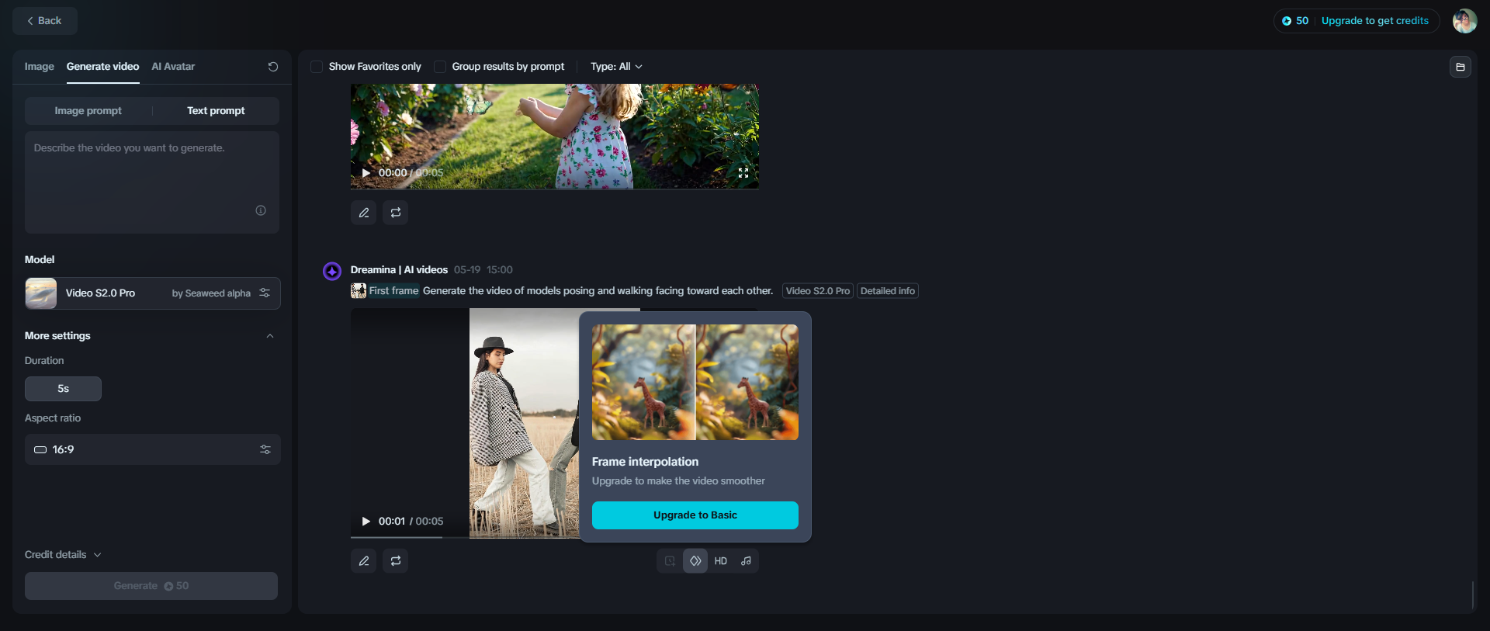Focus the video description text box

coord(152,182)
